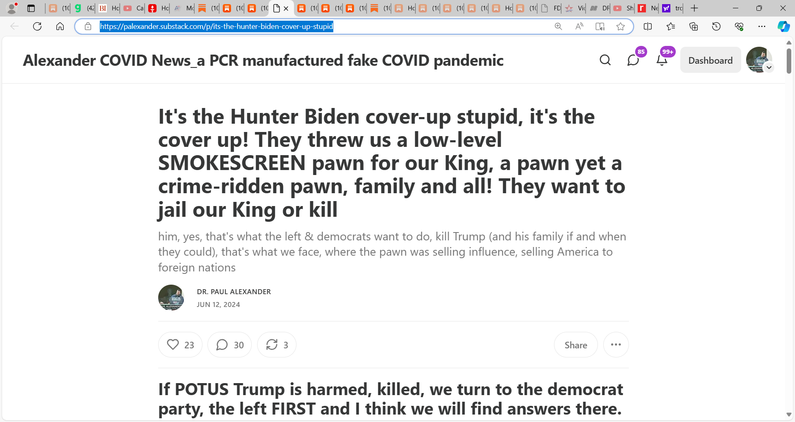Image resolution: width=795 pixels, height=422 pixels.
Task: Click the page vertical scrollbar thumb
Action: pos(789,61)
